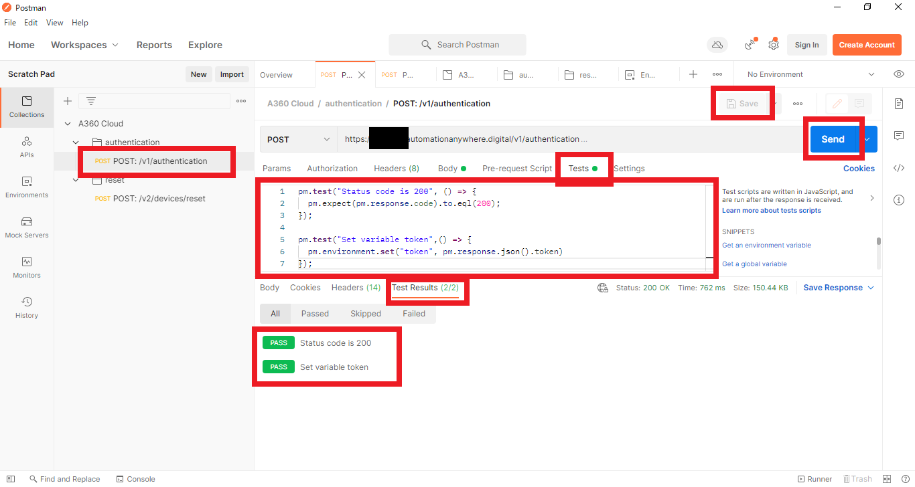
Task: Open the POST method dropdown
Action: [x=299, y=139]
